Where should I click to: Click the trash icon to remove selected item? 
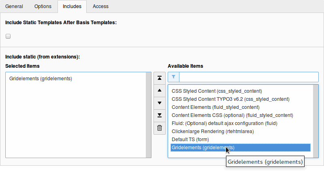coord(159,128)
